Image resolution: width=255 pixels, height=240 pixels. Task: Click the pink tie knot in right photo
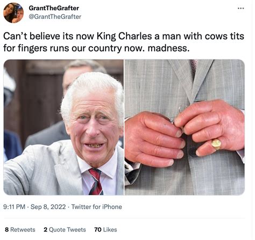(x=194, y=65)
